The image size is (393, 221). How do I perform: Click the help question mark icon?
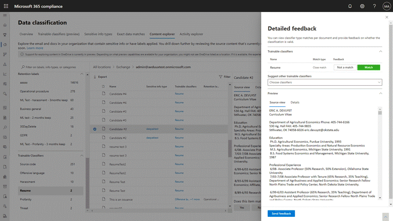point(374,6)
